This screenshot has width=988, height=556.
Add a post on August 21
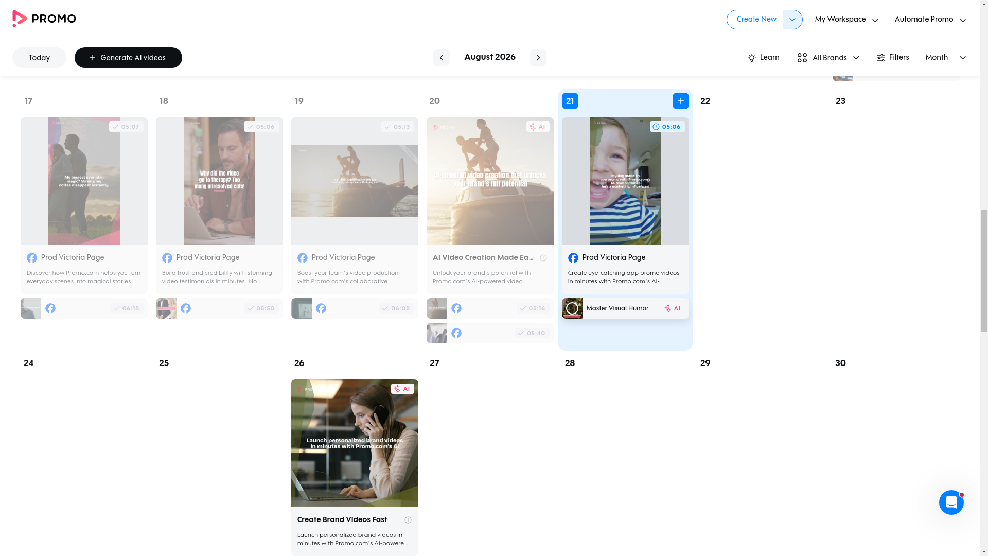680,101
